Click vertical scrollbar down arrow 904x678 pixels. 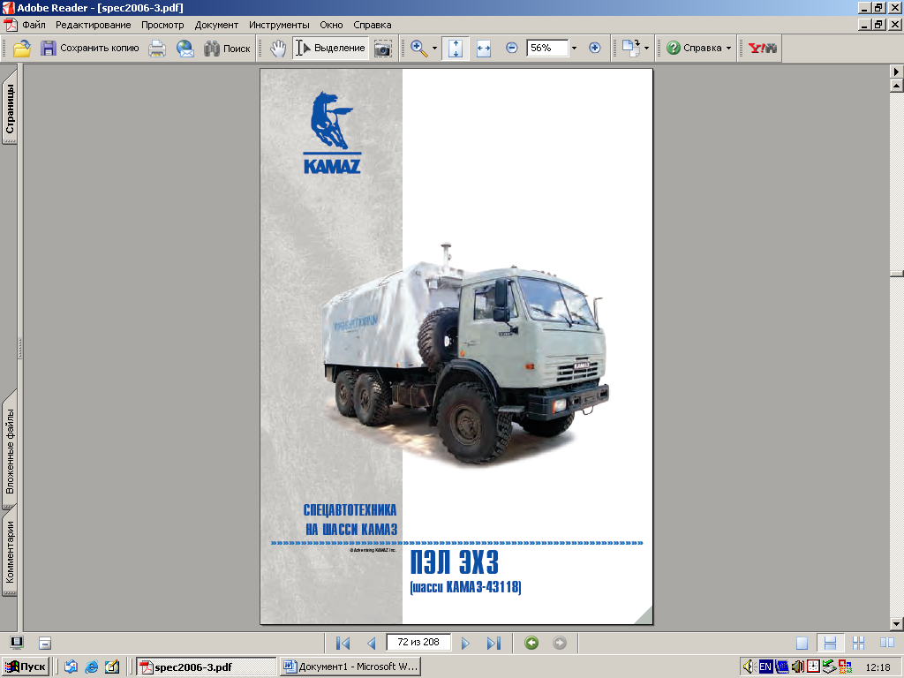(x=897, y=624)
